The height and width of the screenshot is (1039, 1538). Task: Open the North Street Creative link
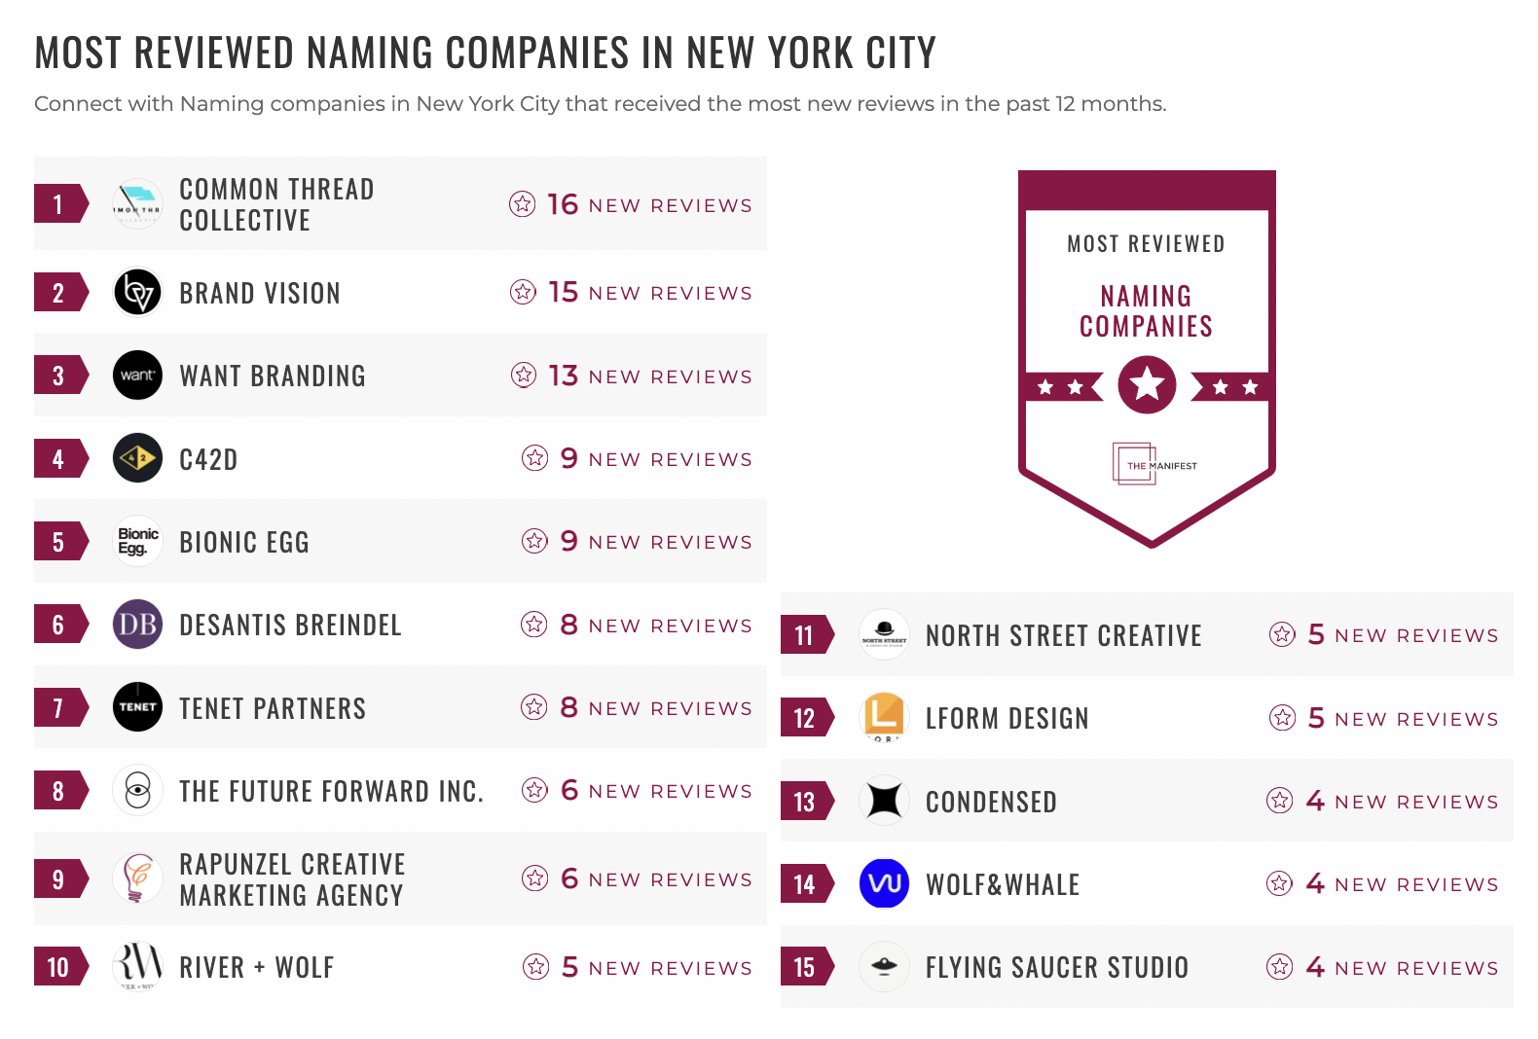[x=1063, y=636]
